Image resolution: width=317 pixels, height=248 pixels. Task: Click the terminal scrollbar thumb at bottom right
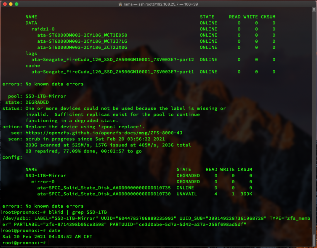coord(314,240)
